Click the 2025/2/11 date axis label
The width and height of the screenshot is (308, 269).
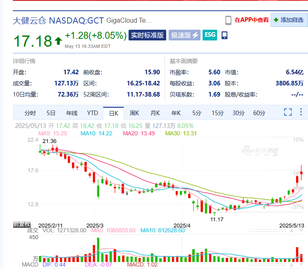50,226
